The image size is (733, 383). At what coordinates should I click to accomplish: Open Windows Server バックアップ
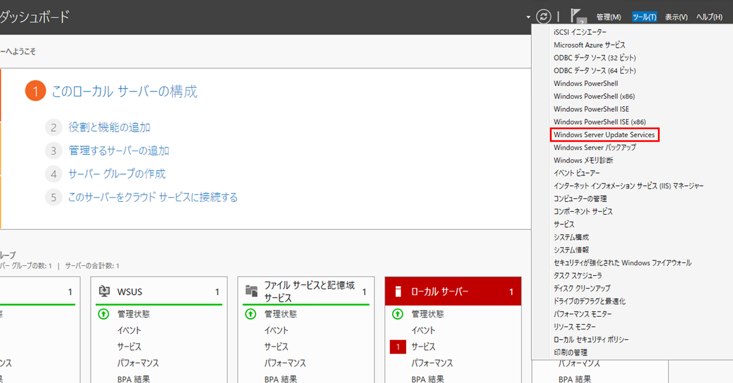tap(595, 147)
